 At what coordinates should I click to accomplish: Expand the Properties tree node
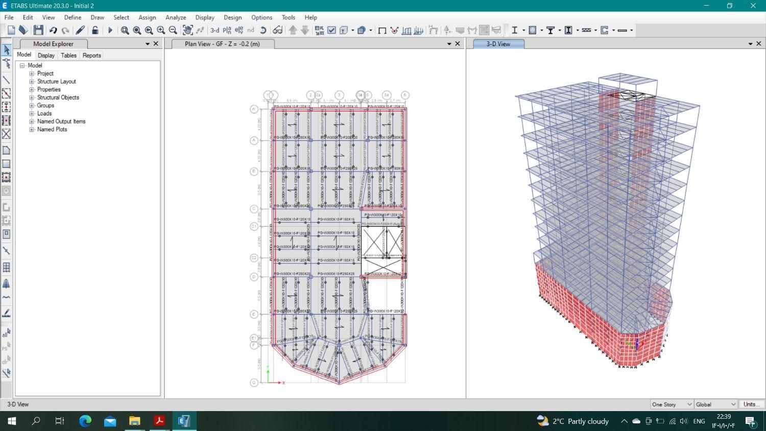tap(32, 89)
